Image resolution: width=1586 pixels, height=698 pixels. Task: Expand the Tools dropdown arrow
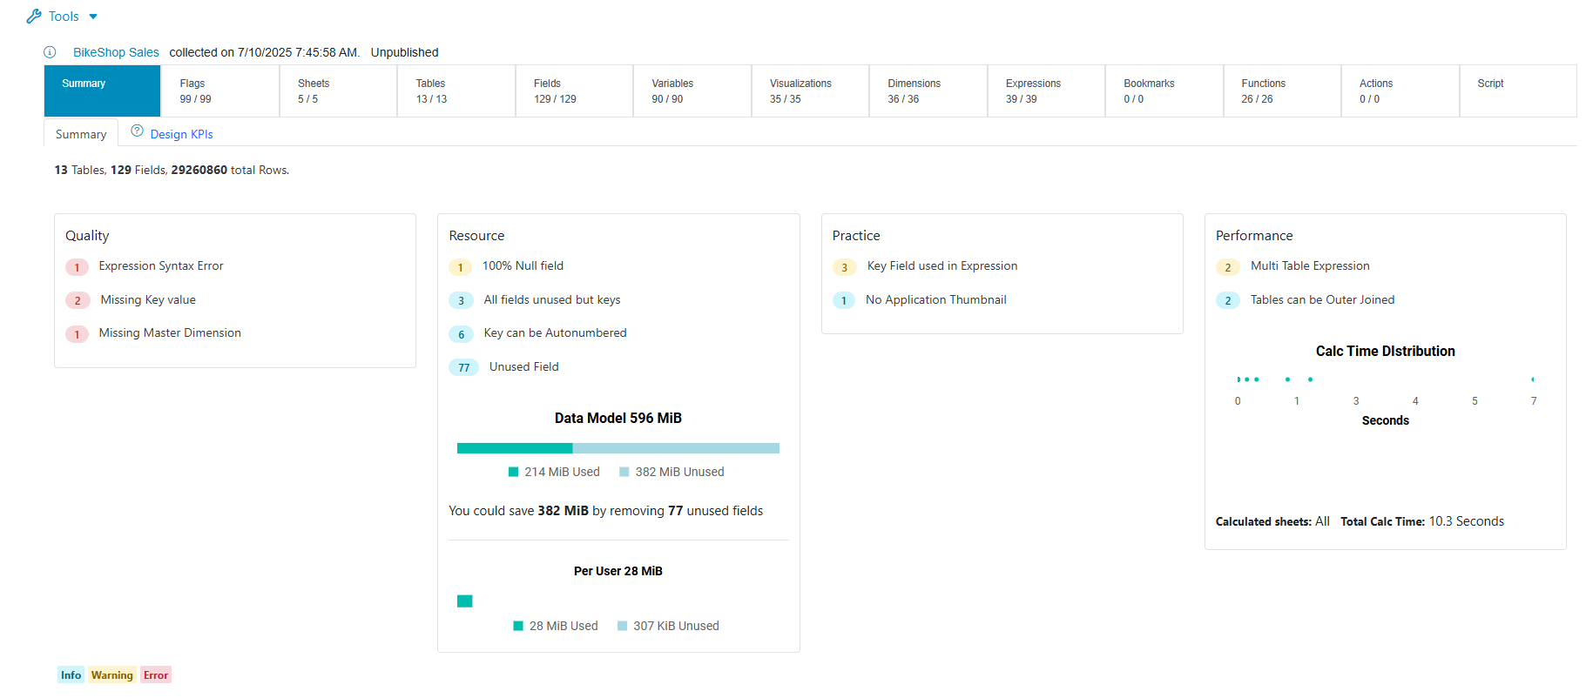(x=93, y=17)
